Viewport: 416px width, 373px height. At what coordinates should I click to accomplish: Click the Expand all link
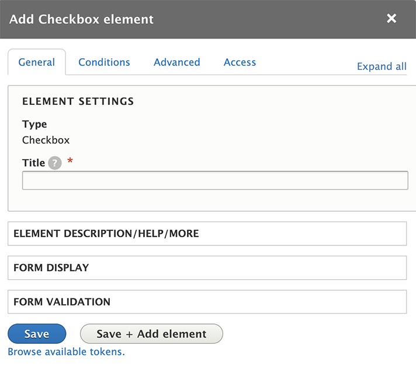point(382,66)
